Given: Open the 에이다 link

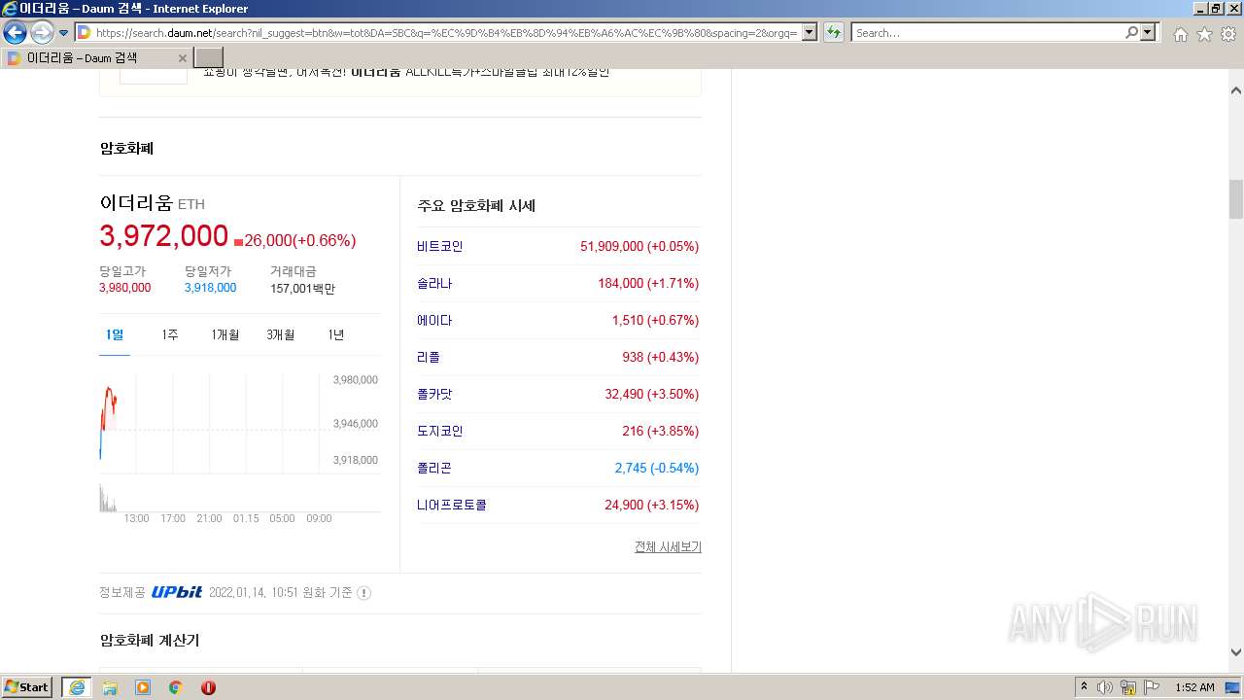Looking at the screenshot, I should coord(434,321).
